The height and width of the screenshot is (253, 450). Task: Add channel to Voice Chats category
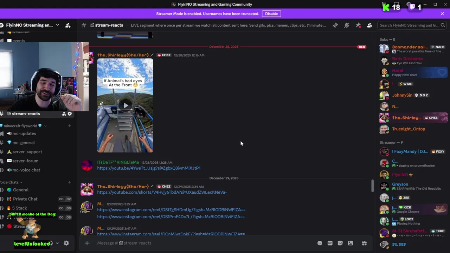[x=70, y=182]
